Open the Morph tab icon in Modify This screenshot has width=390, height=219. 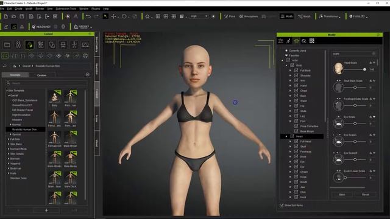tap(296, 41)
